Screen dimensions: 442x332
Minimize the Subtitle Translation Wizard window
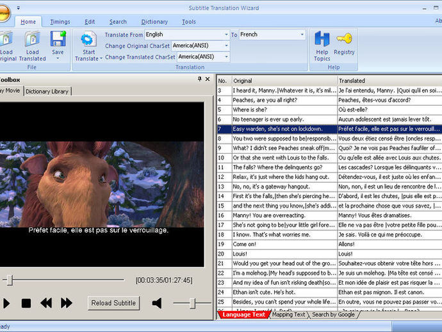tap(424, 8)
